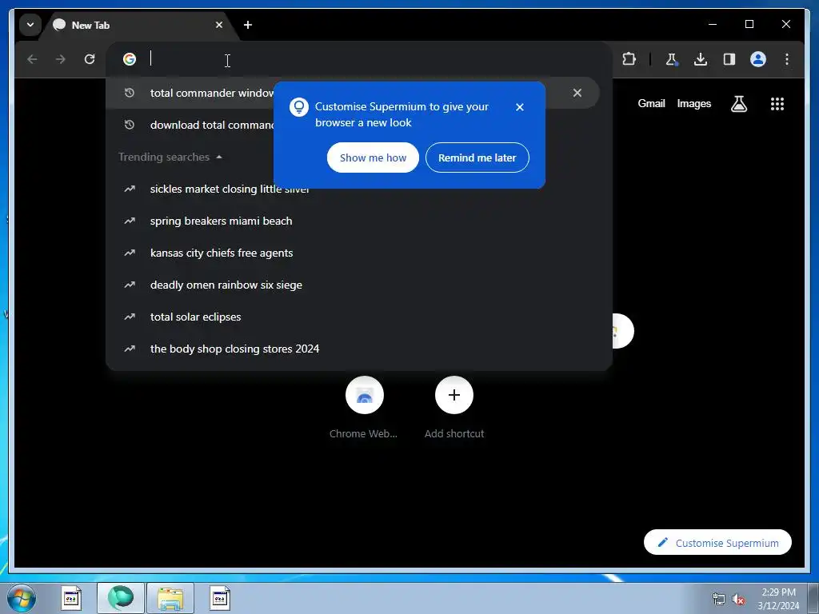Click the network tray icon
The height and width of the screenshot is (614, 819).
point(719,600)
